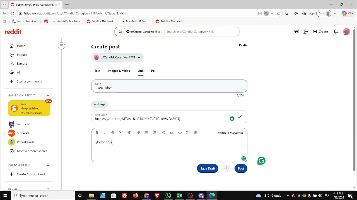Collapse the Recent section
The height and width of the screenshot is (200, 357).
48,189
